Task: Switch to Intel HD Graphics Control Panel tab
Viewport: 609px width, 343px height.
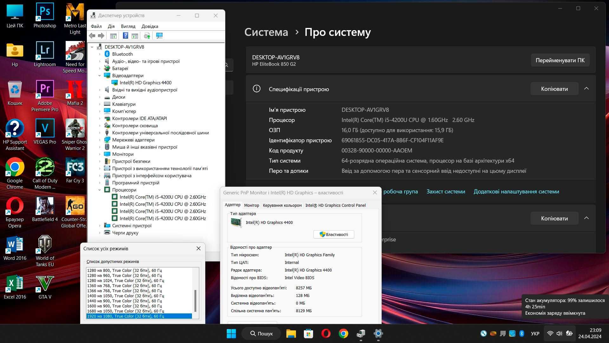Action: click(x=335, y=205)
